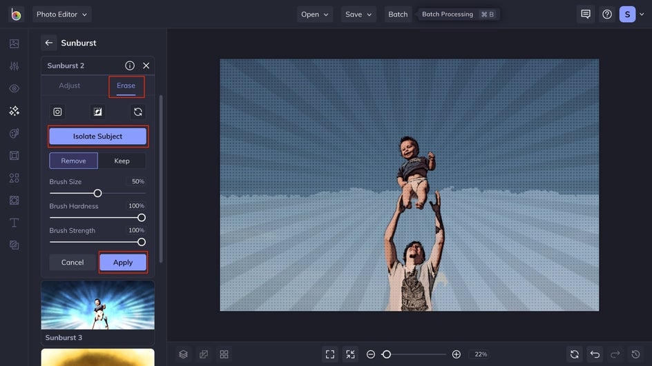Zoom in with the plus icon
652x366 pixels.
pyautogui.click(x=456, y=354)
